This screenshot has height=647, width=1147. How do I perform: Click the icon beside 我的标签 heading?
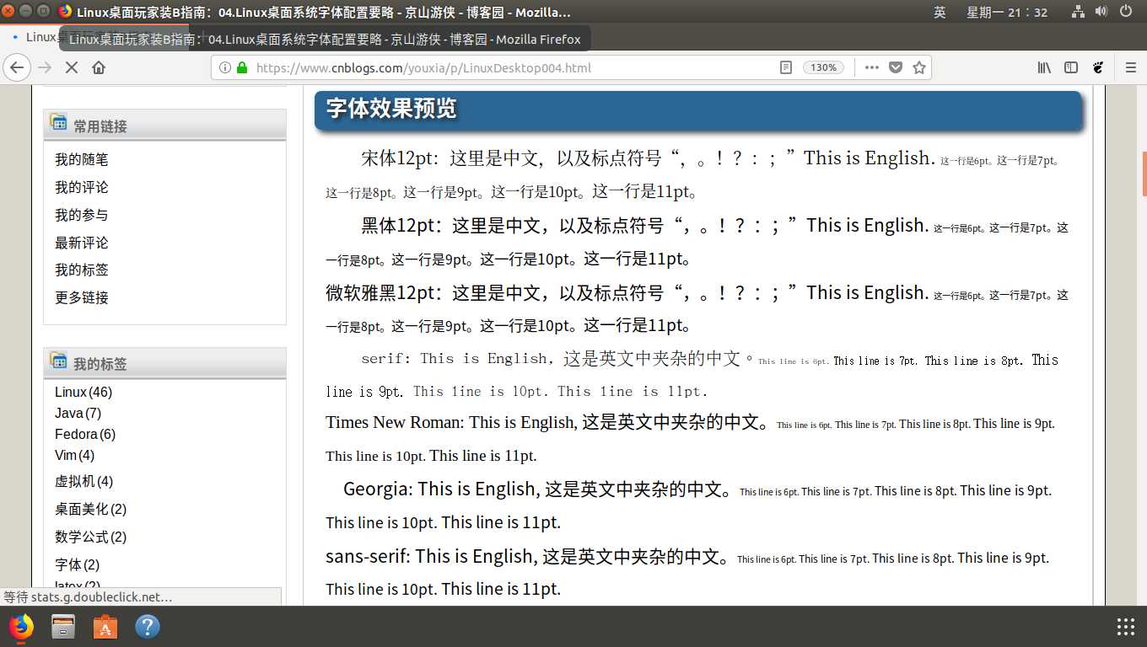tap(58, 360)
